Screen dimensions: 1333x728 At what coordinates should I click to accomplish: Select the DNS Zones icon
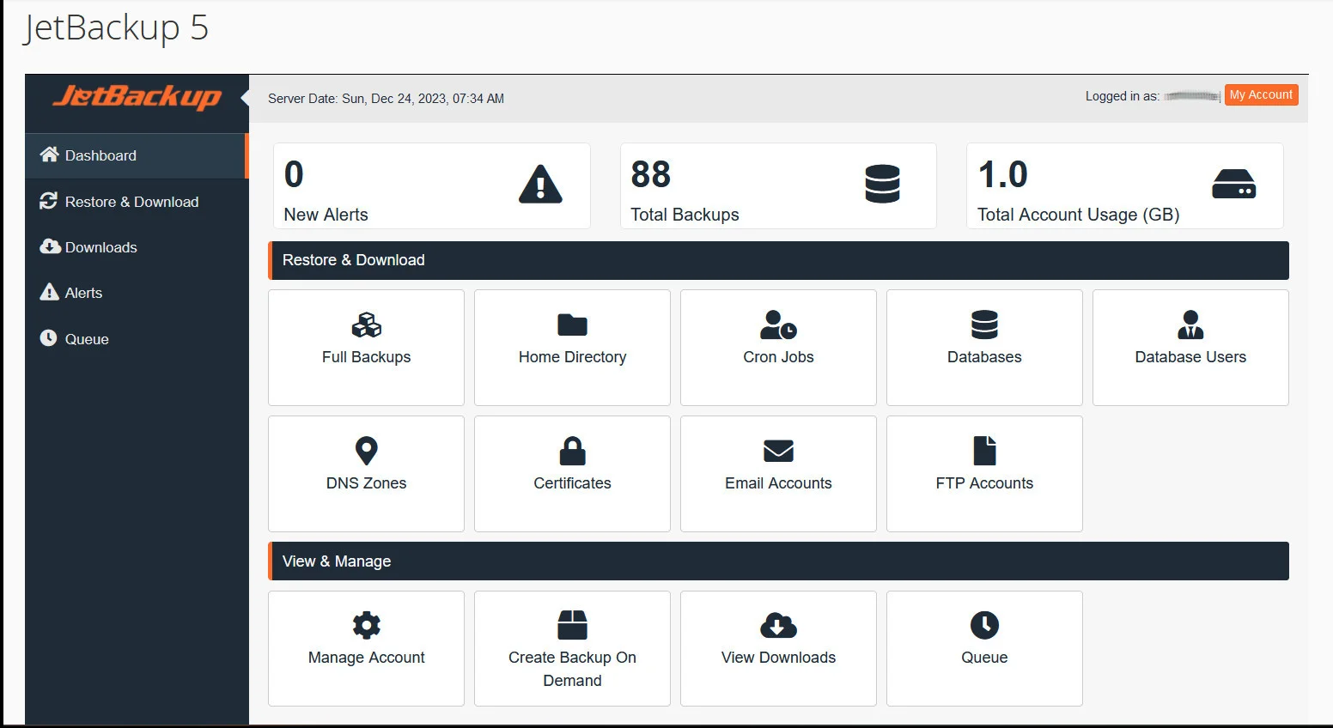pos(366,473)
